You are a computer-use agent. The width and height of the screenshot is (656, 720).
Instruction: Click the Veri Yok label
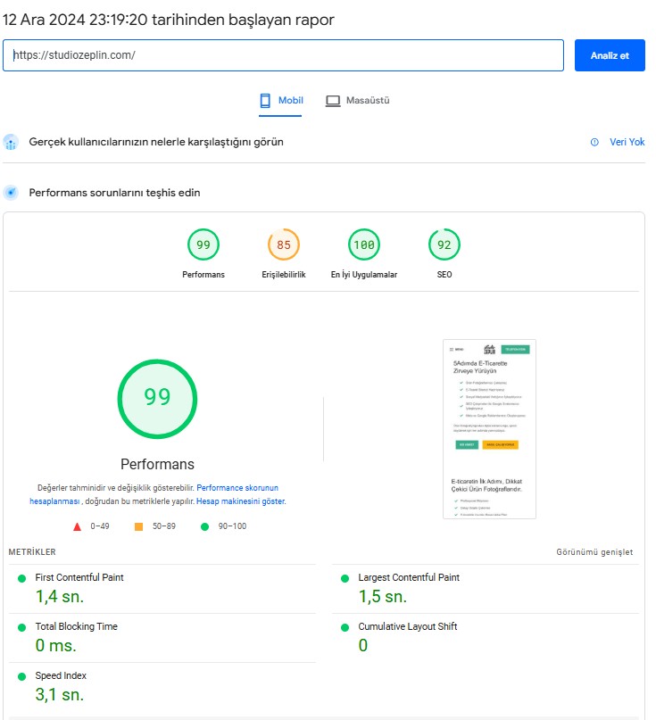tap(627, 143)
